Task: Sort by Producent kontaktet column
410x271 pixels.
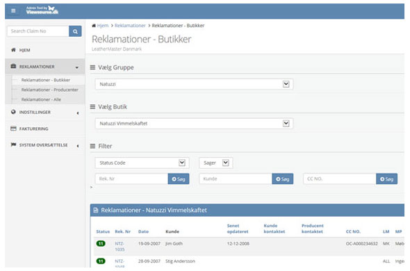Action: click(x=313, y=229)
